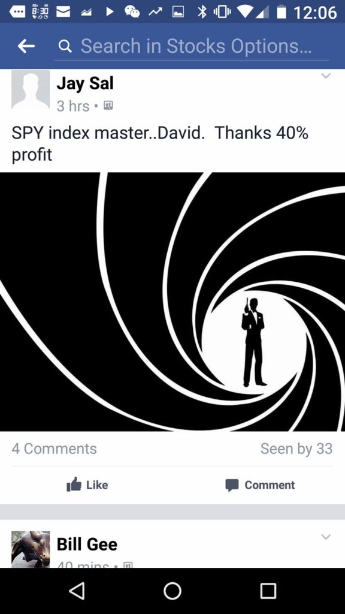Image resolution: width=345 pixels, height=614 pixels.
Task: Show who is in Seen by 33
Action: tap(296, 449)
